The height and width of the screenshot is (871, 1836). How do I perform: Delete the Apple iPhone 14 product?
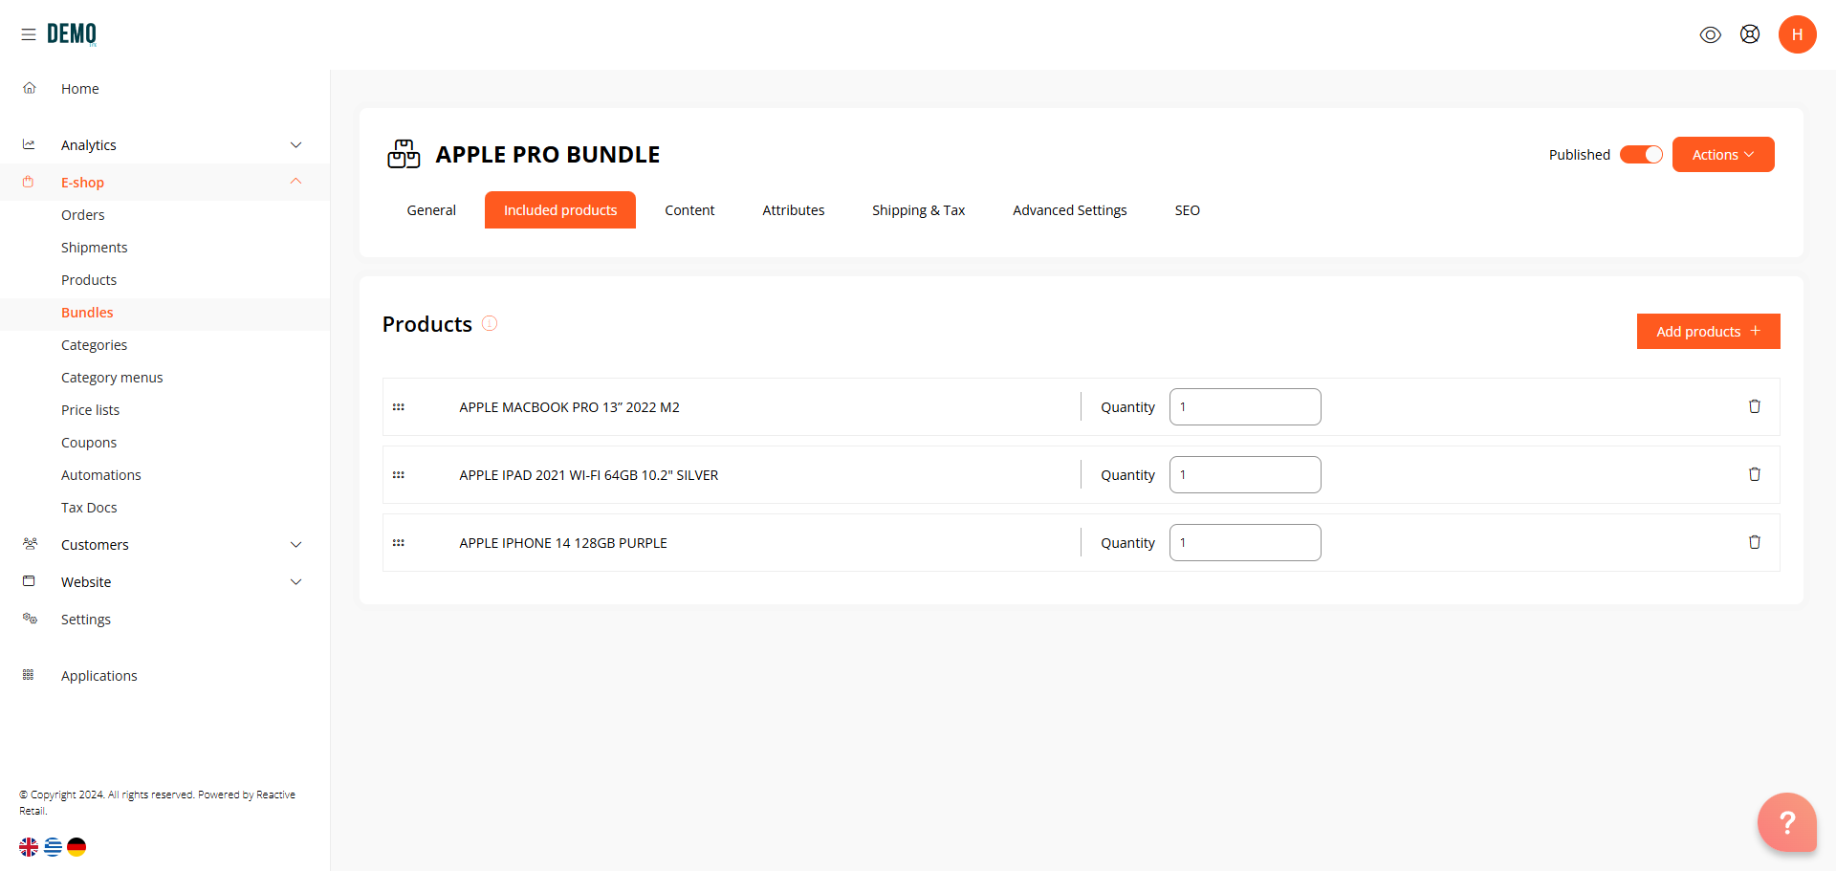[1755, 542]
